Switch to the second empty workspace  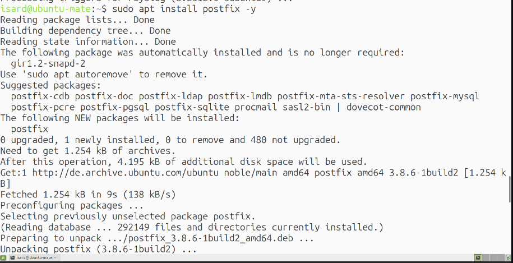(486, 258)
